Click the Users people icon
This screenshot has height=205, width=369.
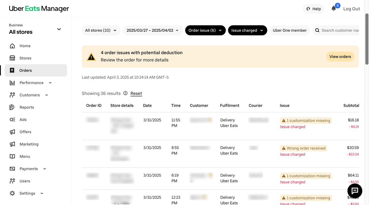pos(12,181)
